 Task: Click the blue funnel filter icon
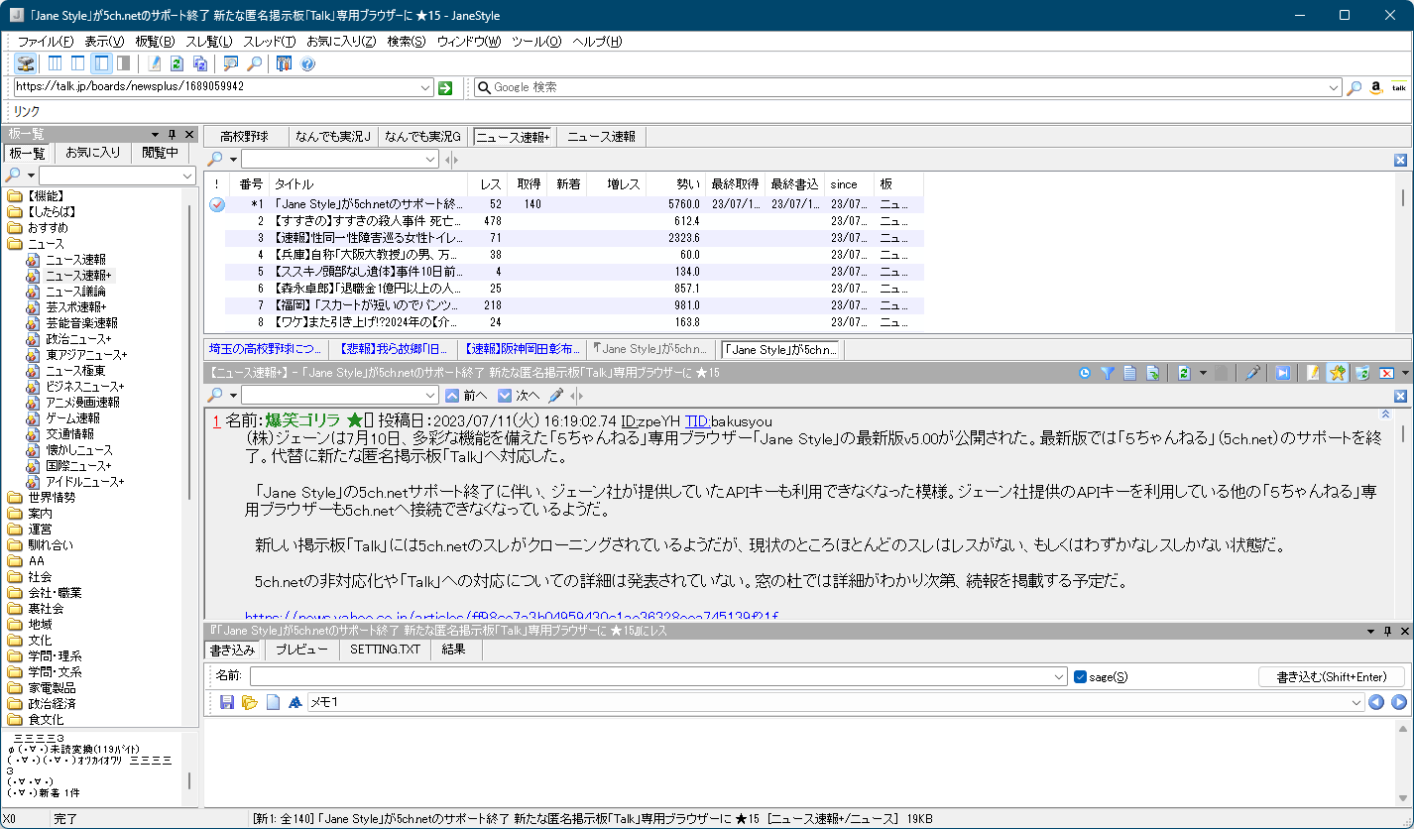(x=1107, y=373)
